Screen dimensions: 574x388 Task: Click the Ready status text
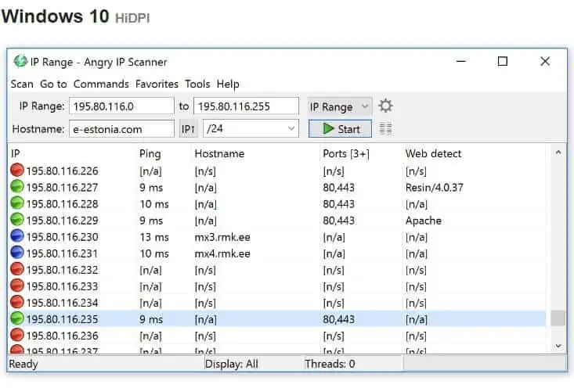23,364
